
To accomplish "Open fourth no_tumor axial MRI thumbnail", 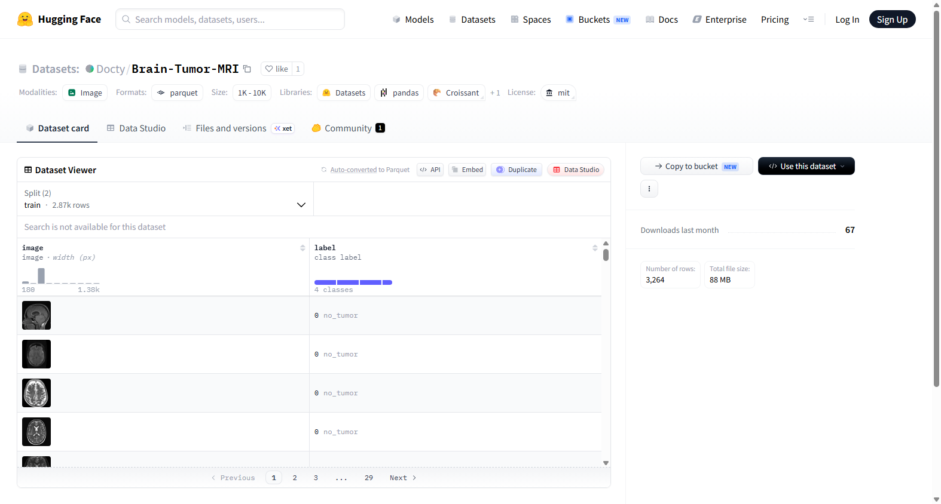I will click(x=36, y=432).
